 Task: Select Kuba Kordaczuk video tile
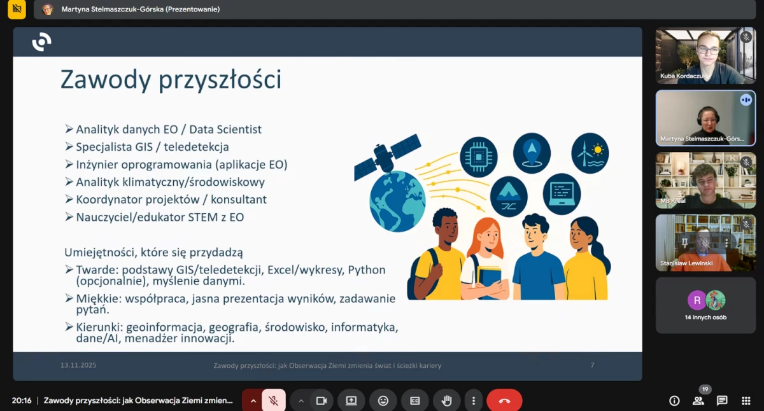[705, 56]
